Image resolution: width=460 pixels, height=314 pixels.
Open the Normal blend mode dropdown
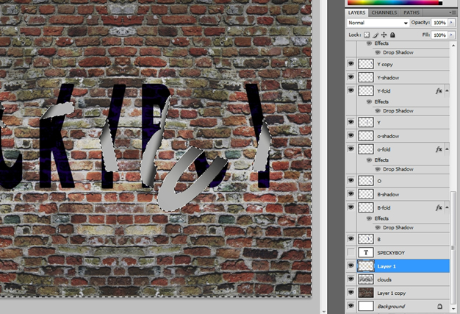click(378, 23)
